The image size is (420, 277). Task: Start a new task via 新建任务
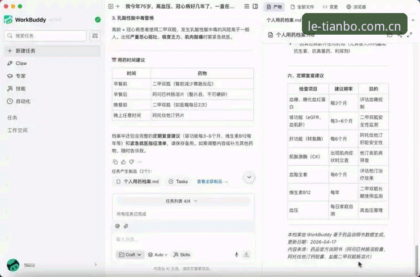tap(52, 51)
